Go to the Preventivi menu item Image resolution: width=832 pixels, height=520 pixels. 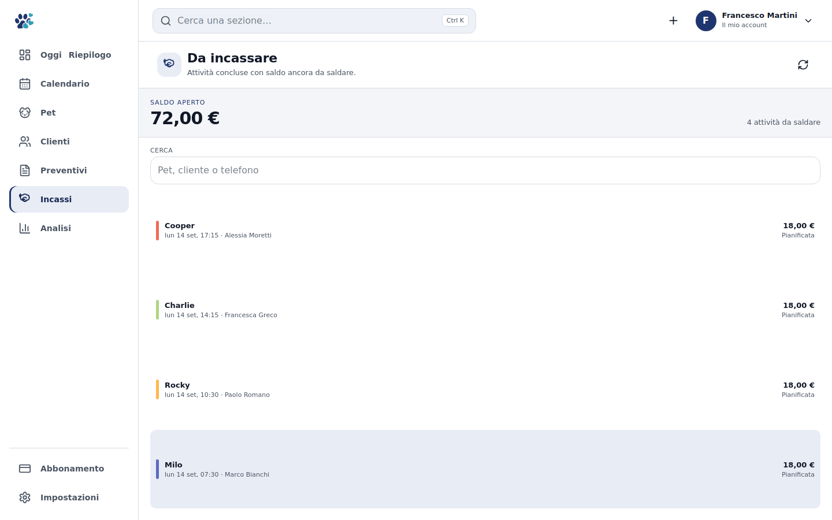click(69, 170)
